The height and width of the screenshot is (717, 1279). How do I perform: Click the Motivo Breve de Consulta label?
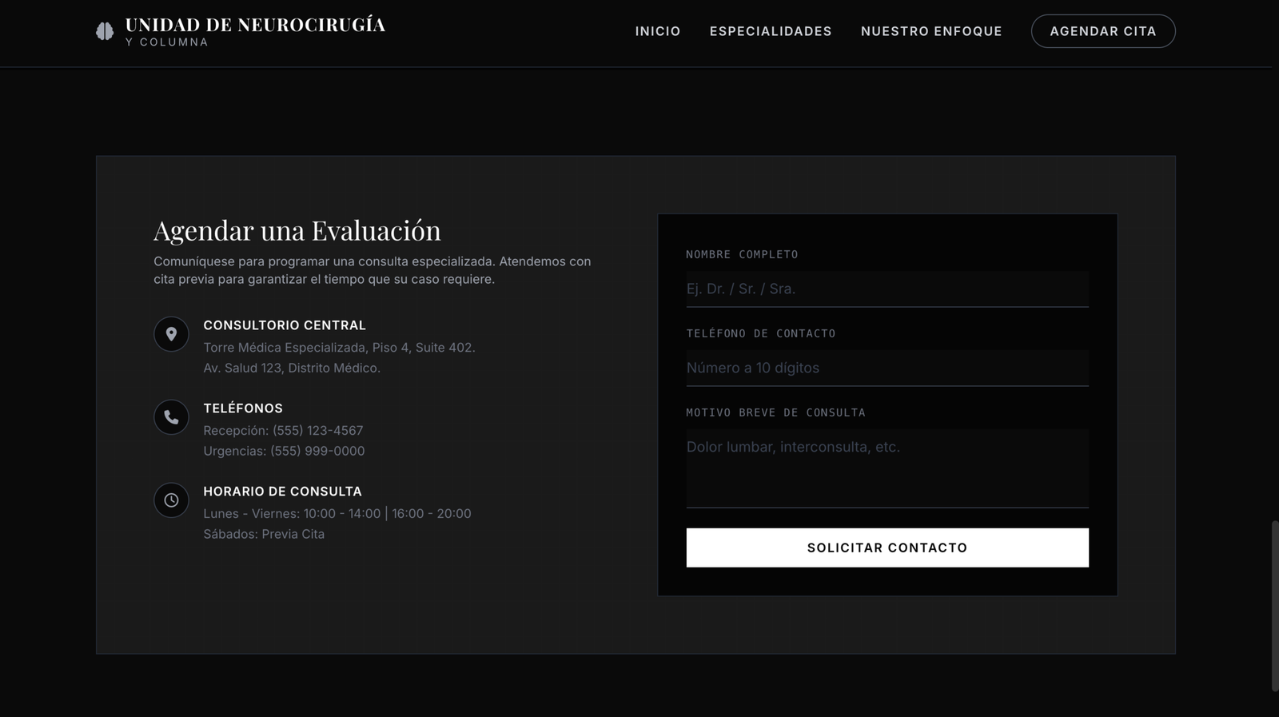click(775, 412)
